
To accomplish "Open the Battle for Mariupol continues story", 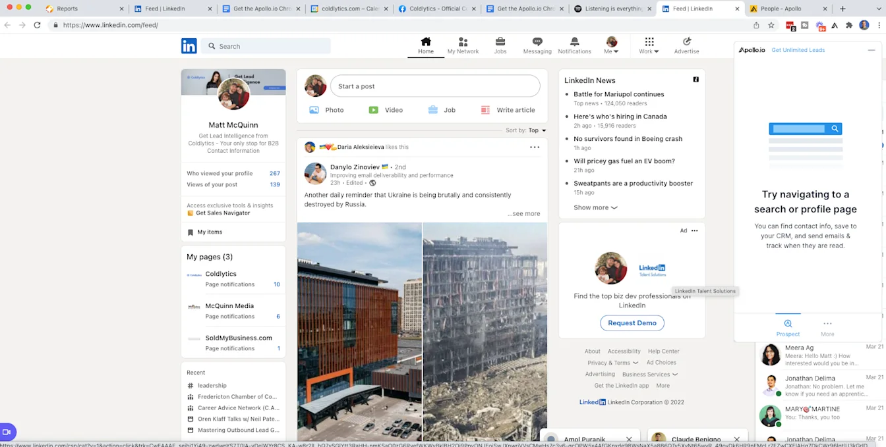I will (618, 94).
